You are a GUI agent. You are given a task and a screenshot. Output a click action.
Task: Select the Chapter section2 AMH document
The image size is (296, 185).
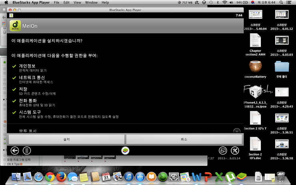pos(255,40)
